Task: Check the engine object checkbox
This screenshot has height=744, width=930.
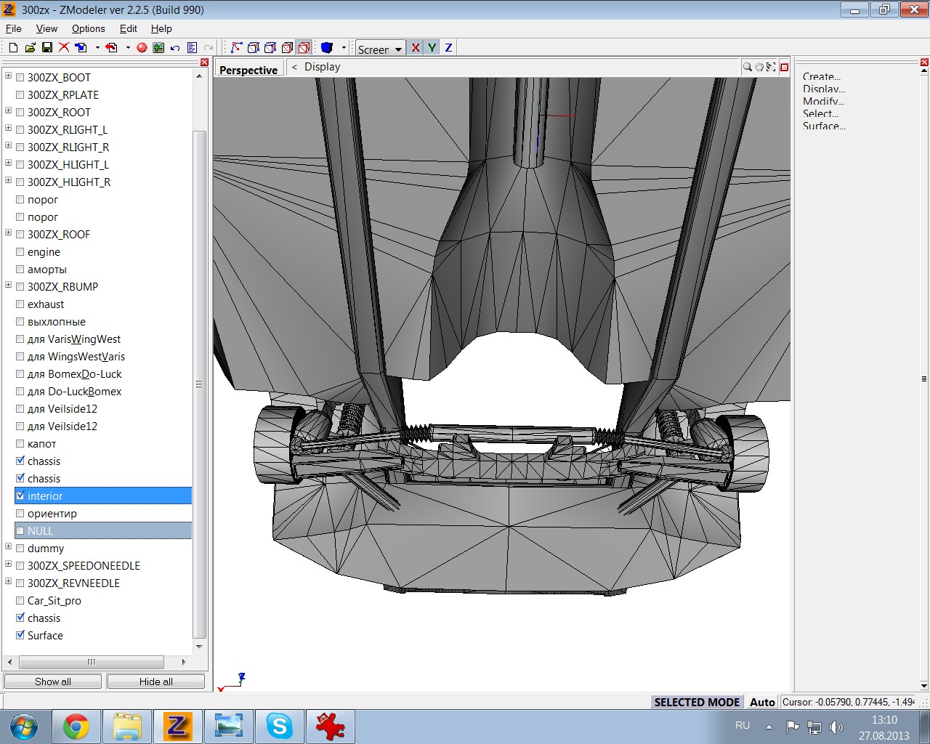Action: [x=20, y=251]
